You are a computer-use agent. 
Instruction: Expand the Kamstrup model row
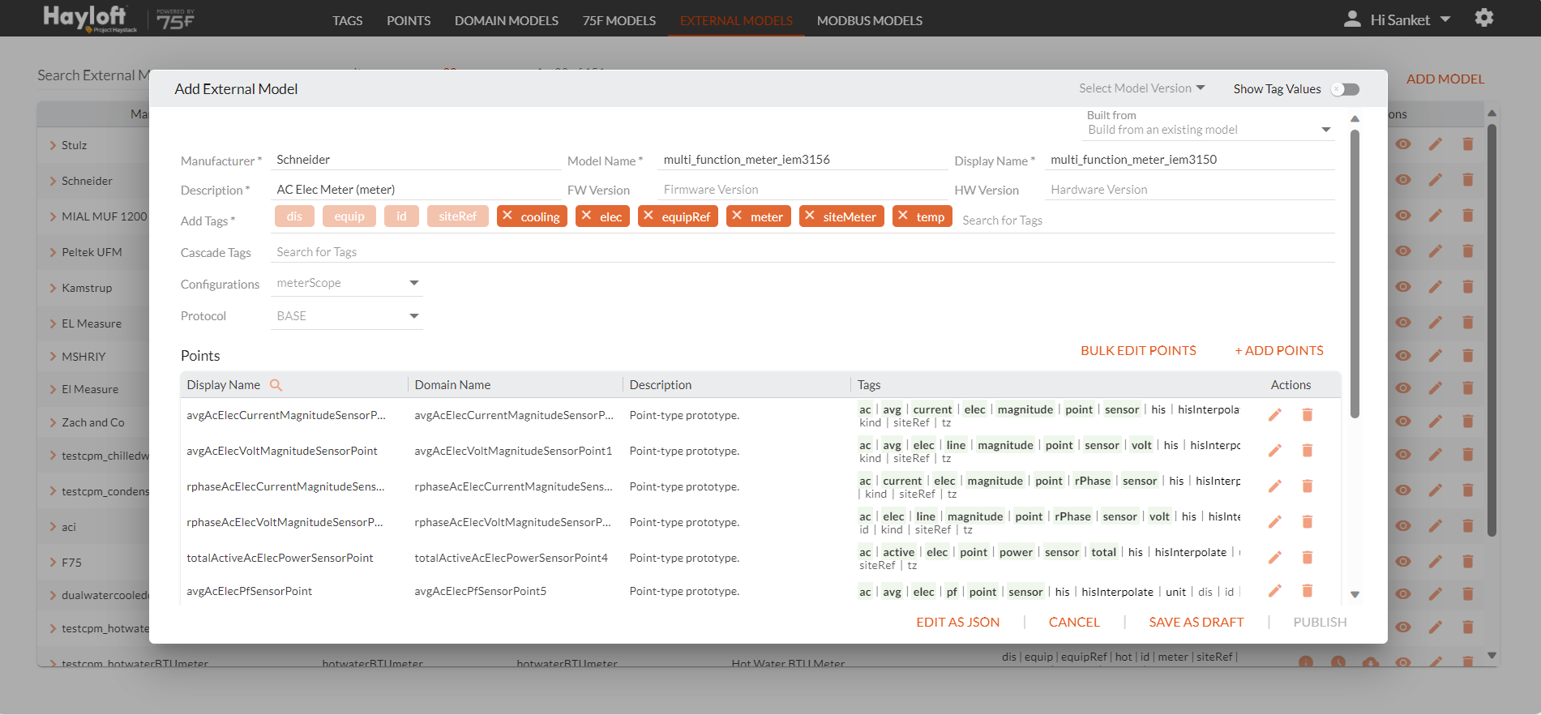point(54,288)
